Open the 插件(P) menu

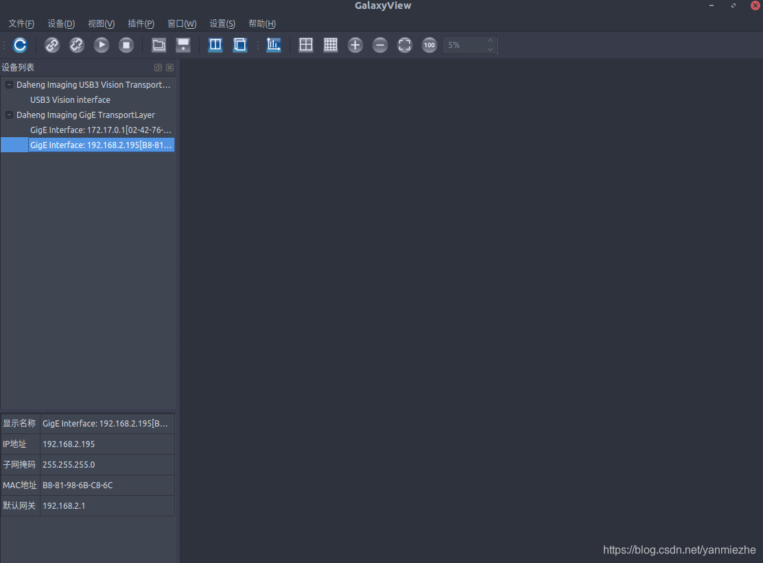[141, 23]
